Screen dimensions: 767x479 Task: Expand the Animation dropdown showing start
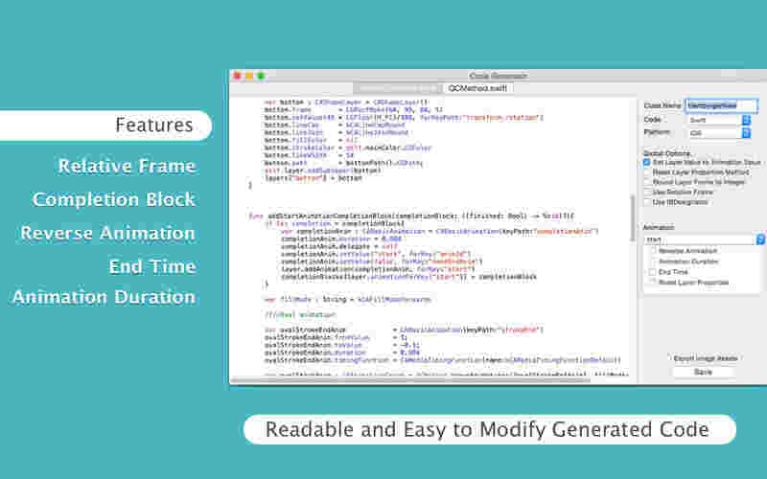pos(705,239)
